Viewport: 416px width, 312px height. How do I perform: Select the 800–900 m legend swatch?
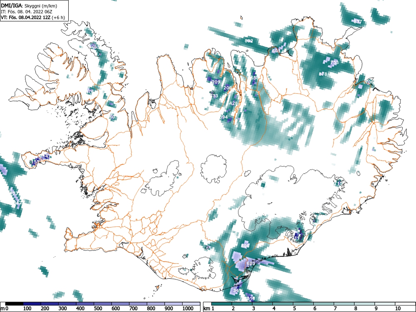(156, 304)
